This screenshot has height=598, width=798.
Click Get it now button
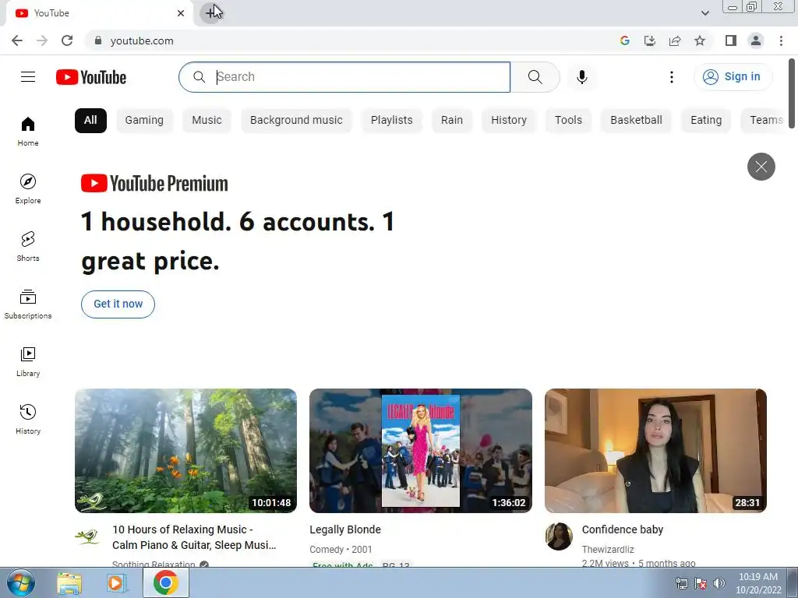pyautogui.click(x=118, y=304)
